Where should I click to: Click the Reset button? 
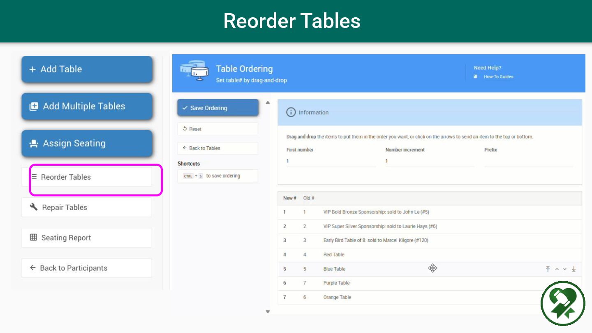click(218, 129)
